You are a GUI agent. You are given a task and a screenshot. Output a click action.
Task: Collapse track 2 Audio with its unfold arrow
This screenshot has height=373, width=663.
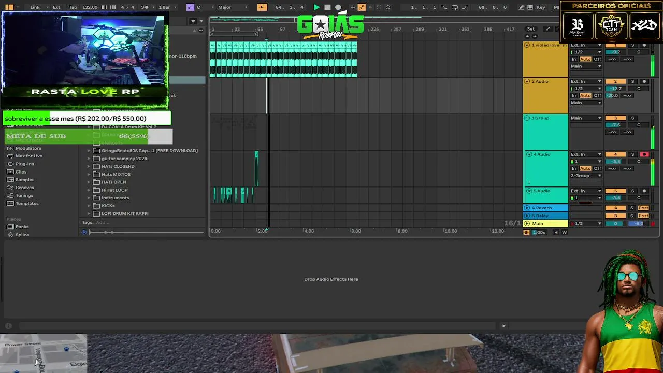coord(527,81)
